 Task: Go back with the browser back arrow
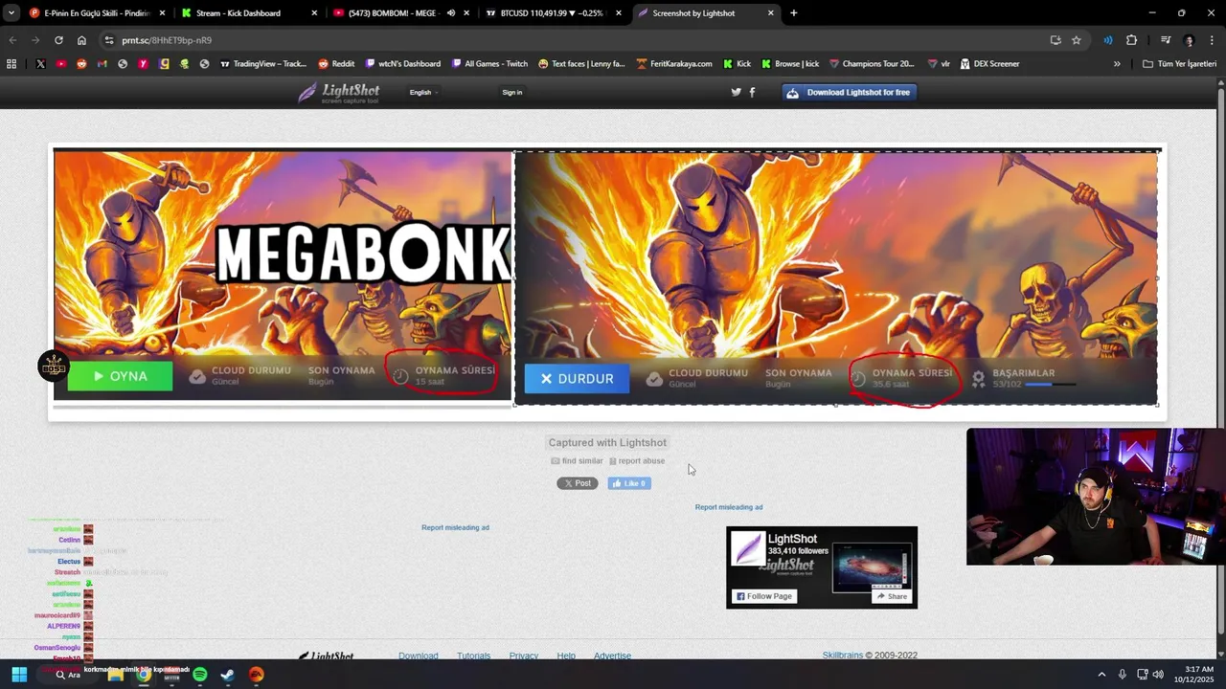(x=12, y=40)
